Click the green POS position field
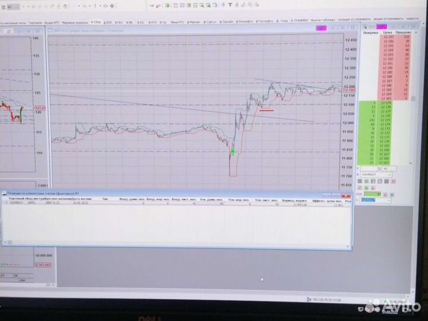 [x=373, y=194]
